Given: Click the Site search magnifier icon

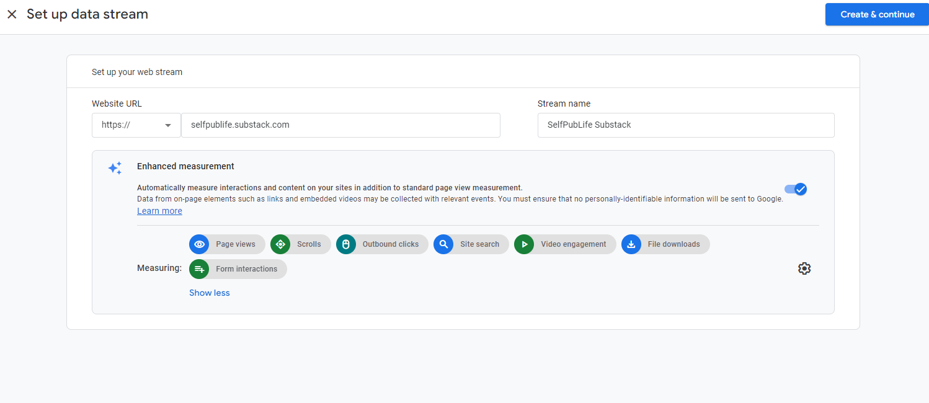Looking at the screenshot, I should (x=443, y=244).
